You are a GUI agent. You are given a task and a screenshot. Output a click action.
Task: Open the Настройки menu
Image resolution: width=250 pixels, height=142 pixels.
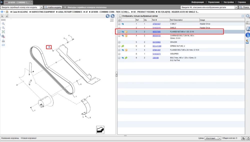click(229, 2)
